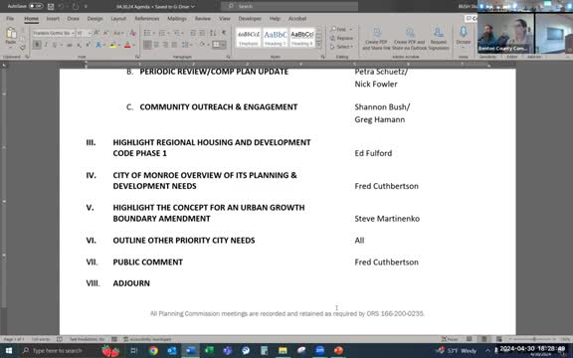
Task: Click Replace in Editing group
Action: tap(341, 38)
